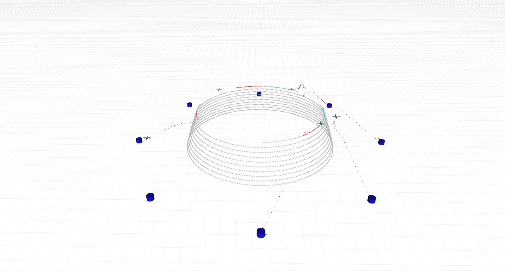Click the far-right blue cylinder

point(381,142)
